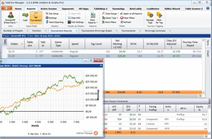The width and height of the screenshot is (212, 139).
Task: Click Stop HUD
Action: pyautogui.click(x=74, y=18)
